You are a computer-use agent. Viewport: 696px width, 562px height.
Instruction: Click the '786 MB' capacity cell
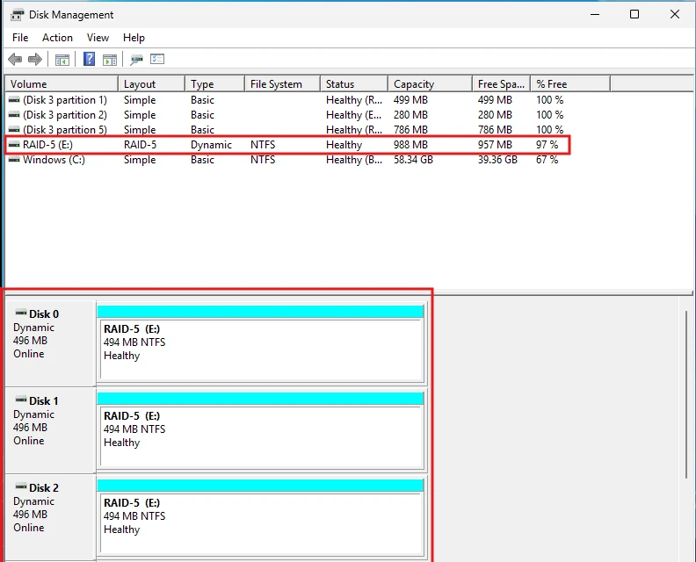tap(410, 129)
